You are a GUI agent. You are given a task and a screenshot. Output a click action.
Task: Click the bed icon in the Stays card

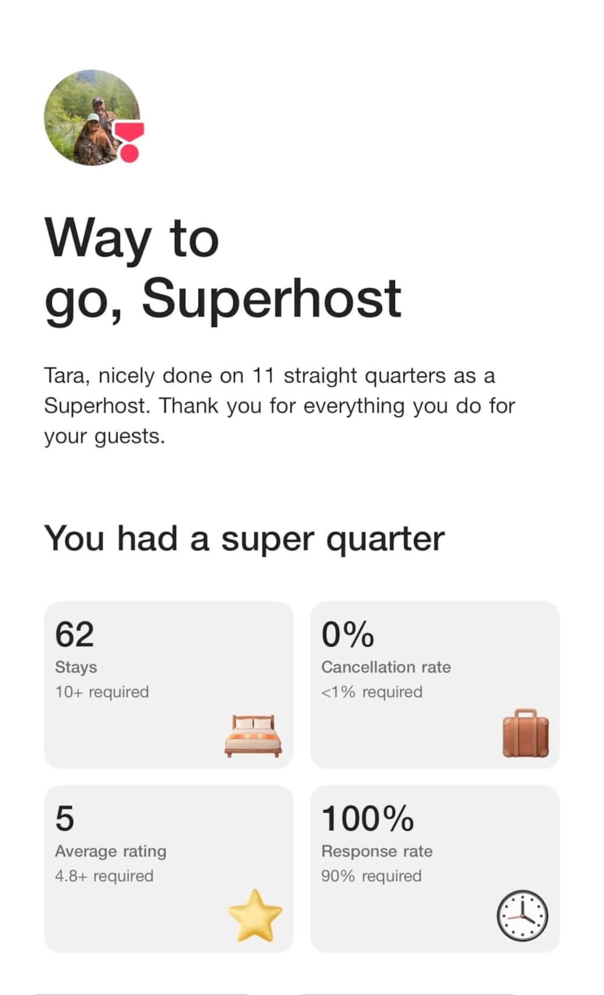pos(253,735)
